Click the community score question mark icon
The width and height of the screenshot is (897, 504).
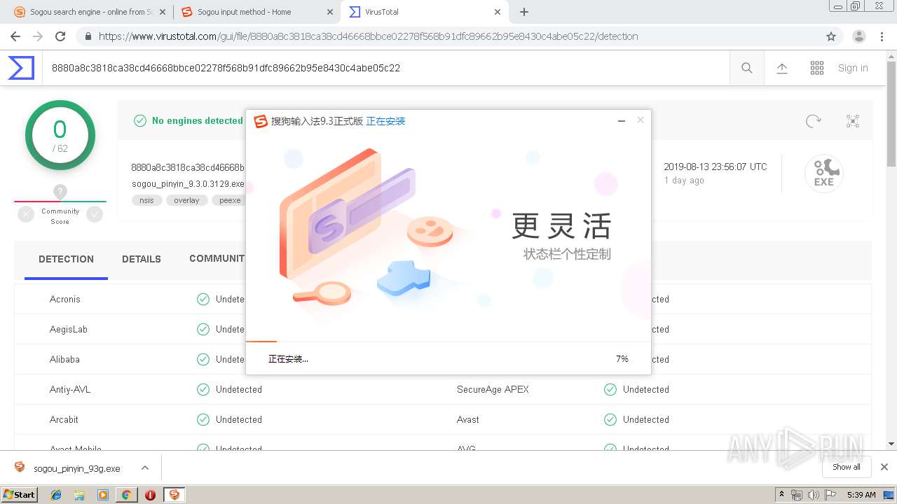pyautogui.click(x=60, y=191)
